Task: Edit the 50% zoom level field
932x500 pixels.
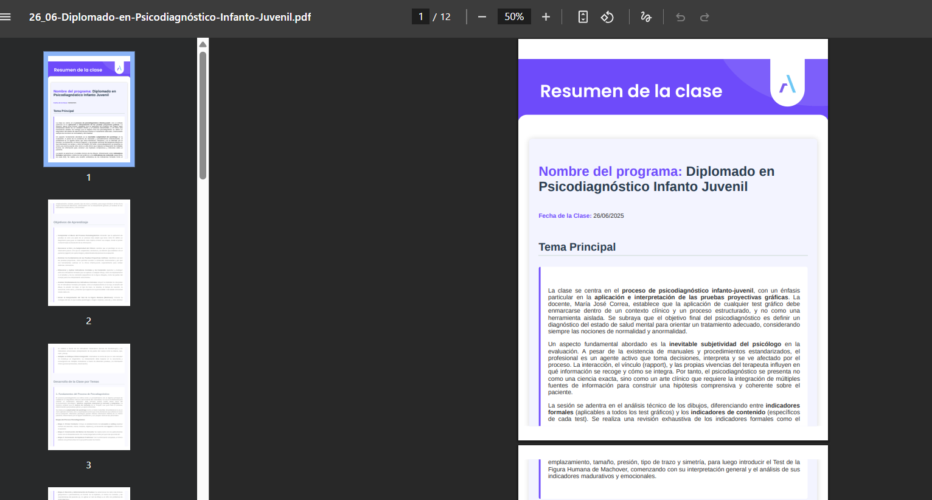Action: (x=514, y=16)
